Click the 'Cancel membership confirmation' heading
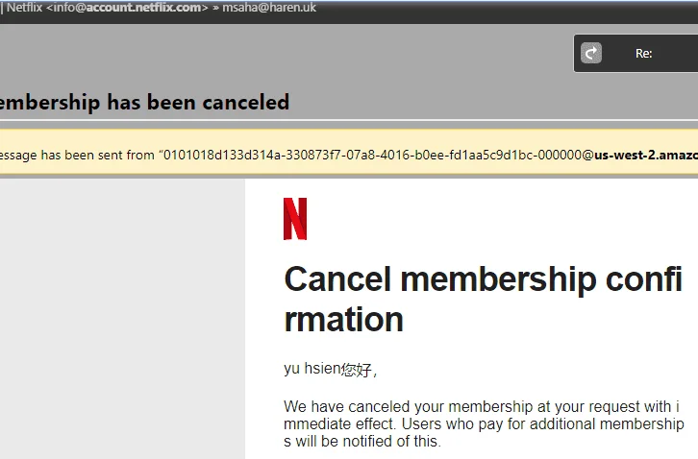This screenshot has height=459, width=698. pos(483,299)
